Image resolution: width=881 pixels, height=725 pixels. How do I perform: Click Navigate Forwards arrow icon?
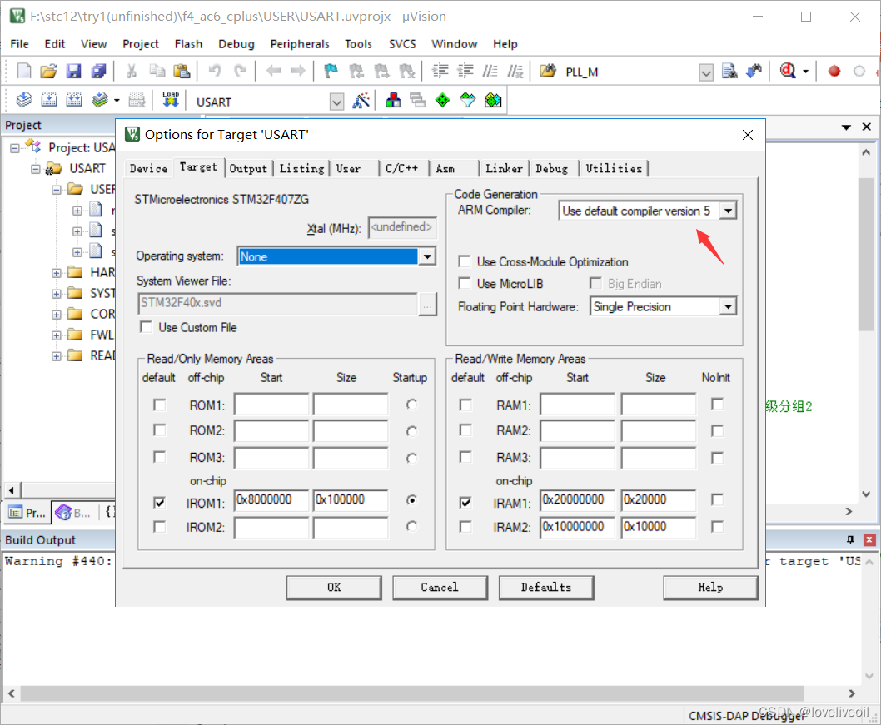[x=298, y=72]
